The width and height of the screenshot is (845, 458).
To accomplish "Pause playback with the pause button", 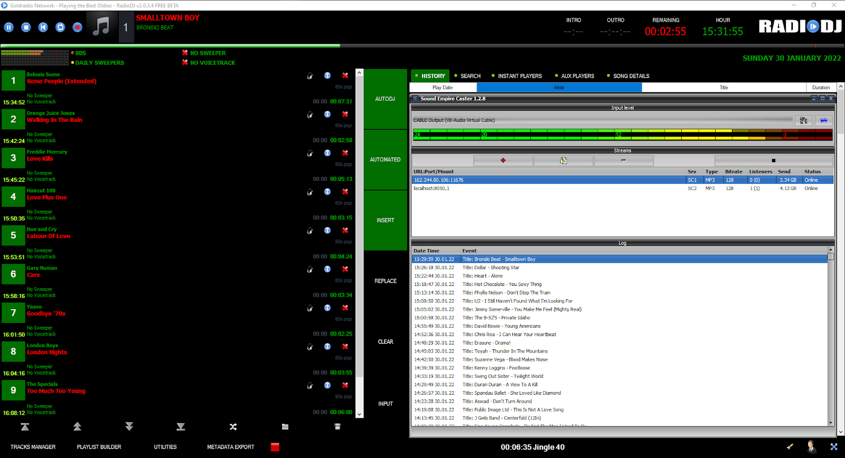I will (x=8, y=27).
